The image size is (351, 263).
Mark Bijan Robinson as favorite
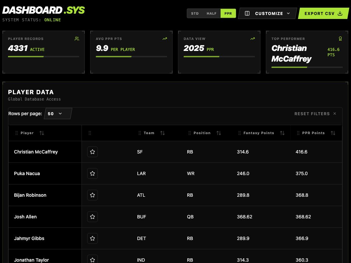pyautogui.click(x=92, y=195)
